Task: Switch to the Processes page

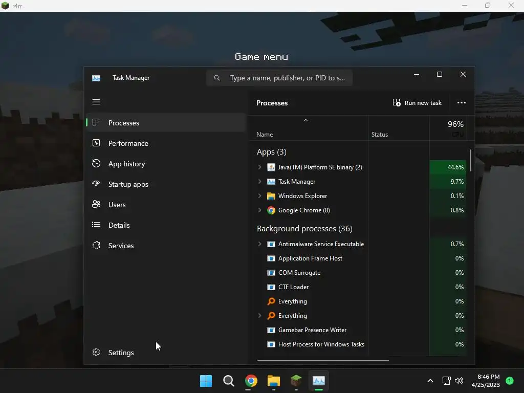Action: [166, 123]
